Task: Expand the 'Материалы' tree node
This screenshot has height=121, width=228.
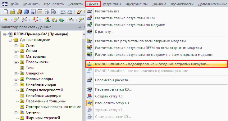Action: tap(16, 57)
